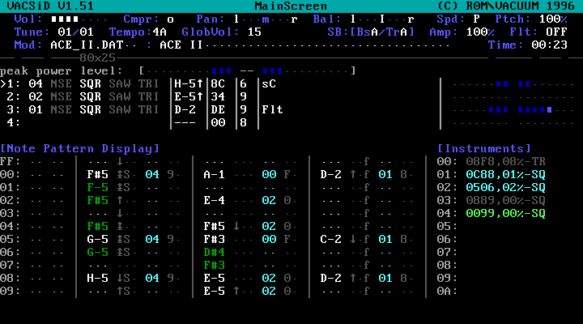Click the sC effect on channel 1
This screenshot has width=583, height=324.
coord(269,83)
